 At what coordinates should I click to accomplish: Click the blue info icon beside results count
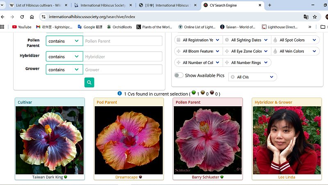pyautogui.click(x=120, y=94)
